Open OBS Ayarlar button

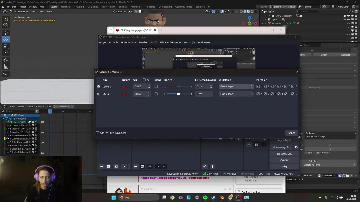coord(284,160)
